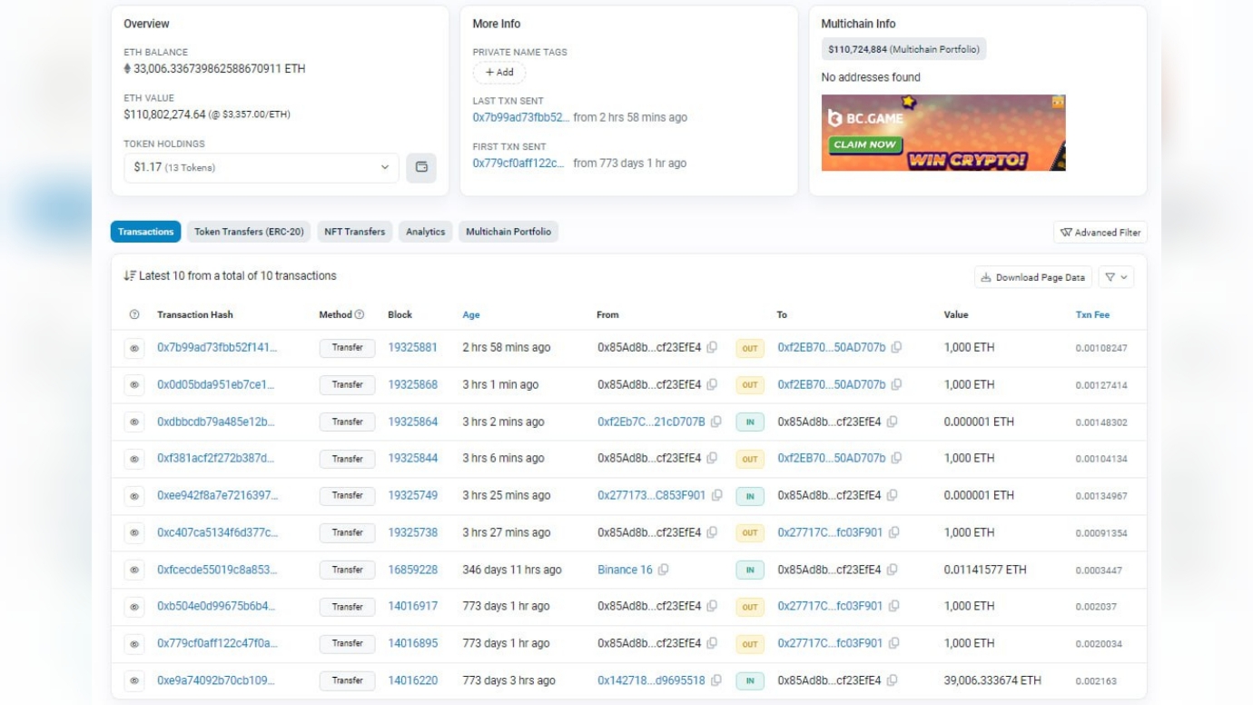Copy From address in block 19325881 row
Screen dimensions: 1253x705
pos(713,347)
